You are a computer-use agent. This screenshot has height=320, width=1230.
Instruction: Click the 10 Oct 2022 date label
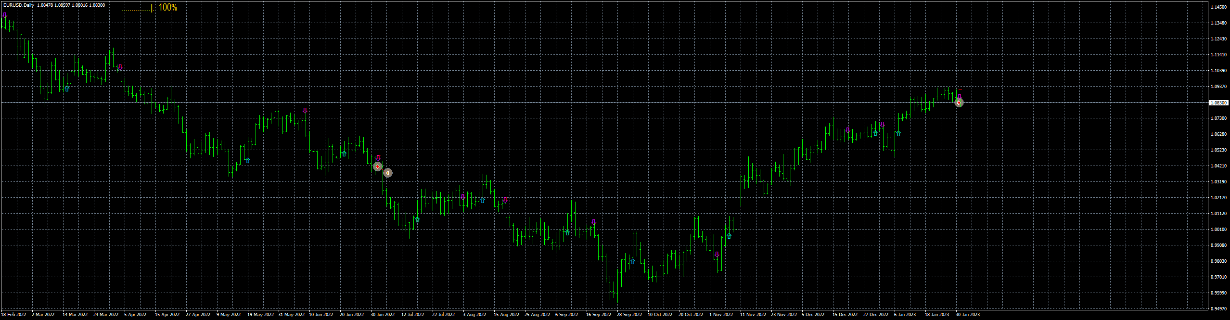660,315
